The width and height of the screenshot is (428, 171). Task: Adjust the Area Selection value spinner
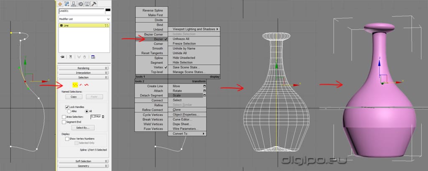[x=103, y=116]
